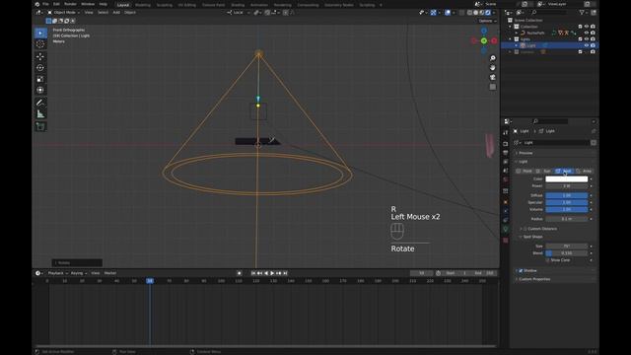Open the viewport Add menu
The image size is (631, 355).
point(116,13)
